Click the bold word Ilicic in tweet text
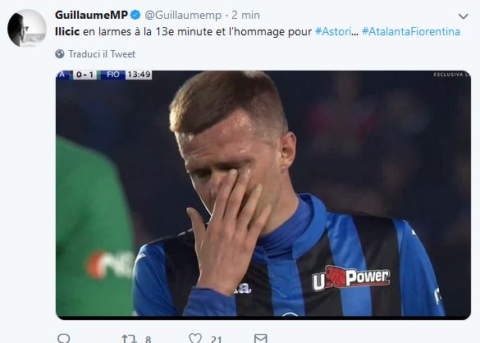This screenshot has width=480, height=343. pos(67,31)
